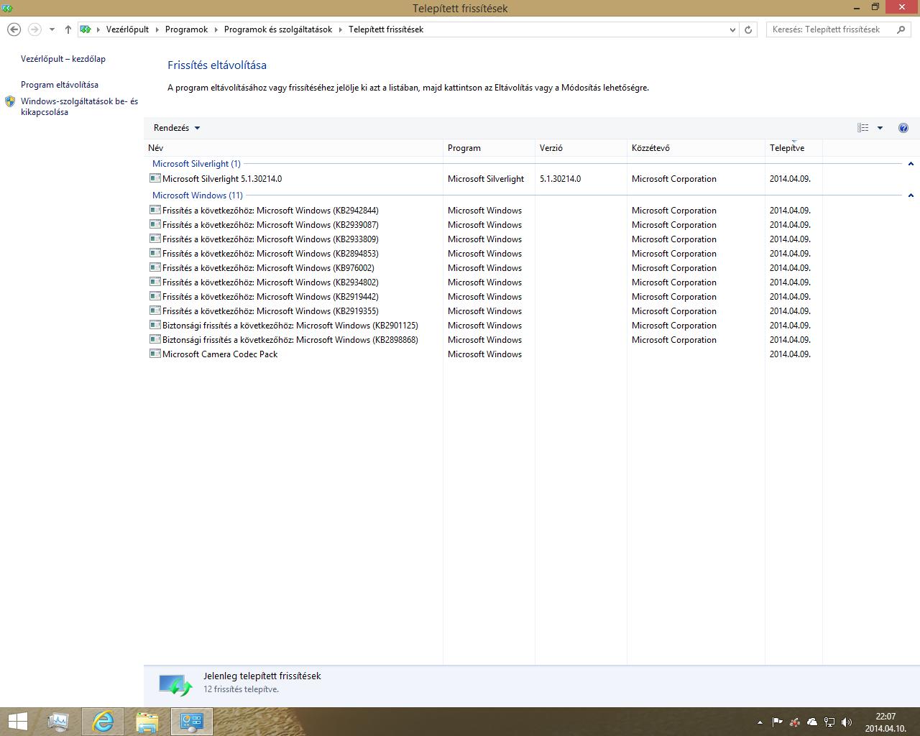920x736 pixels.
Task: Click icon of Microsoft Camera Codec Pack
Action: [x=155, y=354]
